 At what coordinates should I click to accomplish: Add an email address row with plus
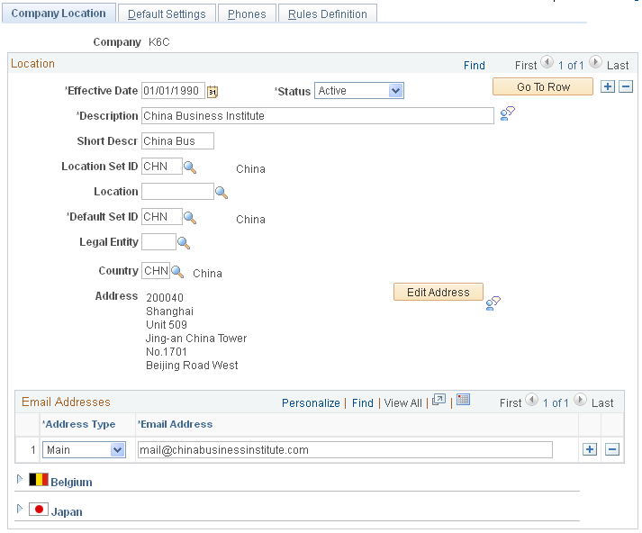590,449
